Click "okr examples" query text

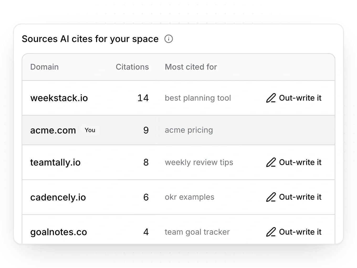190,197
